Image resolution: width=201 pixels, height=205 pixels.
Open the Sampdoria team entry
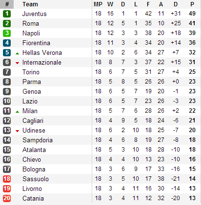pos(38,140)
